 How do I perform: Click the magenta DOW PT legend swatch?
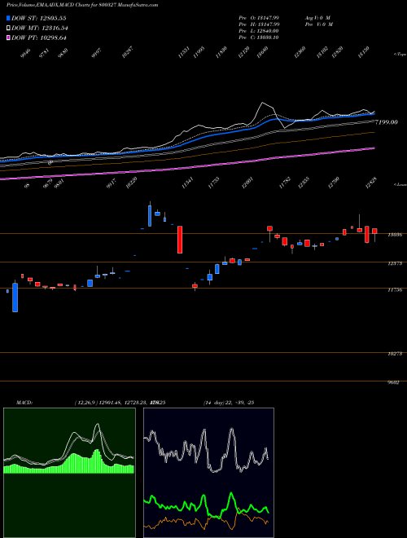point(8,37)
